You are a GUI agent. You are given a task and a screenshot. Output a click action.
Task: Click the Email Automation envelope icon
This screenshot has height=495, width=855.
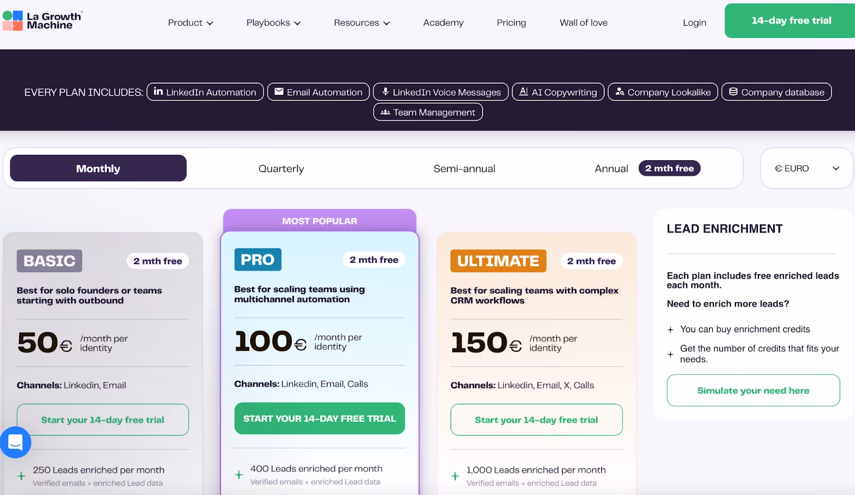(x=279, y=92)
